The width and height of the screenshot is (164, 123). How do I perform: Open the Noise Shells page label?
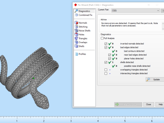pos(84,30)
